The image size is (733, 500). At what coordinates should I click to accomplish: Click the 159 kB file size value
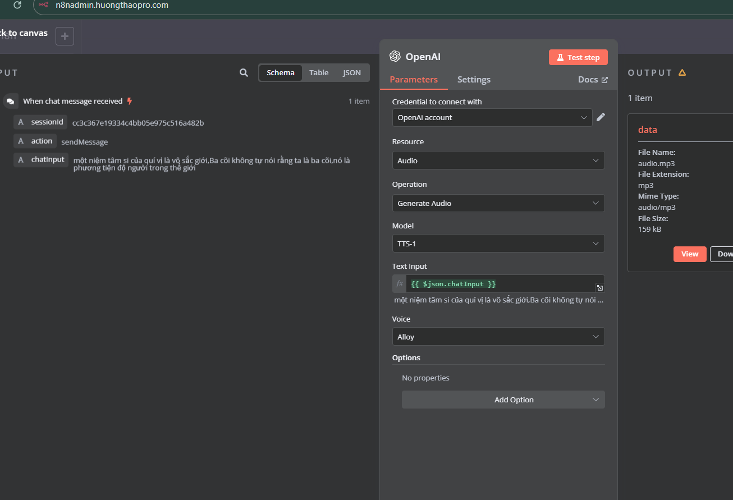click(649, 229)
